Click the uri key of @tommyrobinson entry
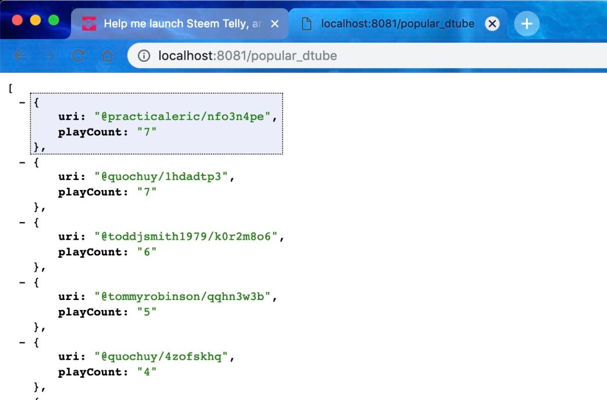607x400 pixels. tap(72, 297)
